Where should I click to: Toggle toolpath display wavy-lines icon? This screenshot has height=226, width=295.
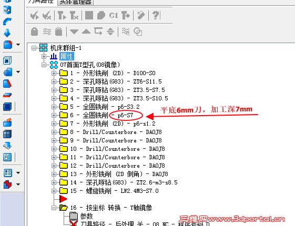coord(47,32)
